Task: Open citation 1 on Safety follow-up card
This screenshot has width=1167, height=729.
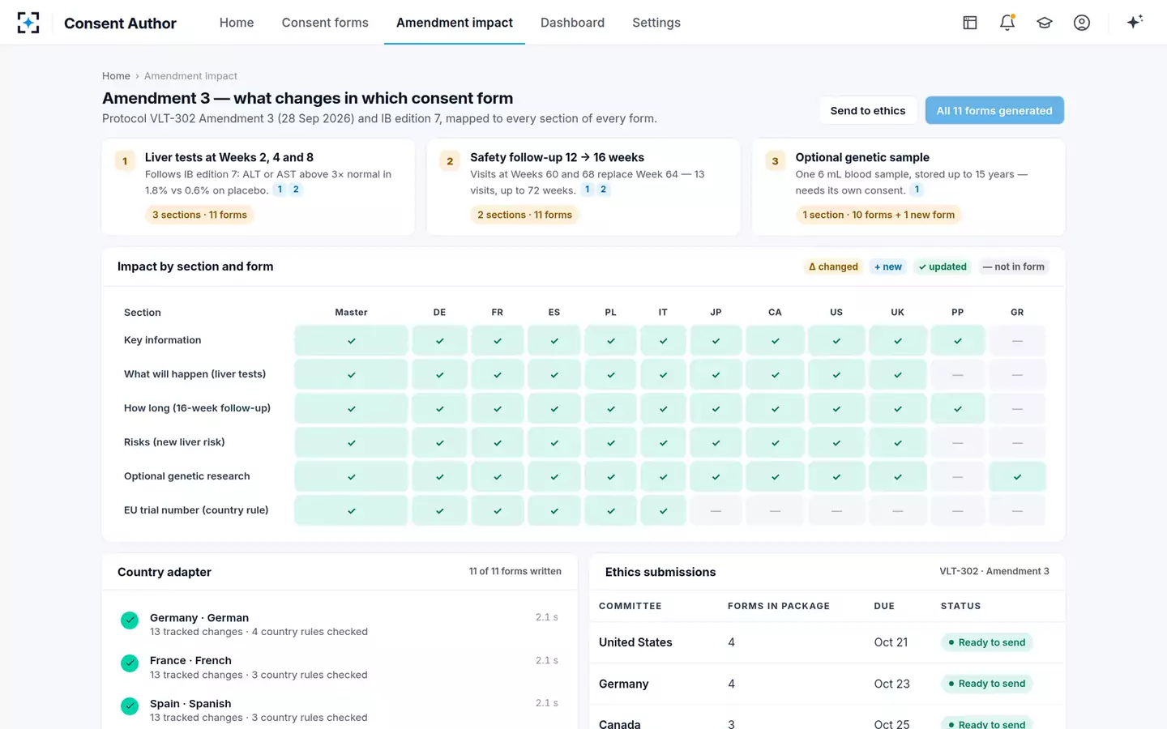Action: point(588,190)
